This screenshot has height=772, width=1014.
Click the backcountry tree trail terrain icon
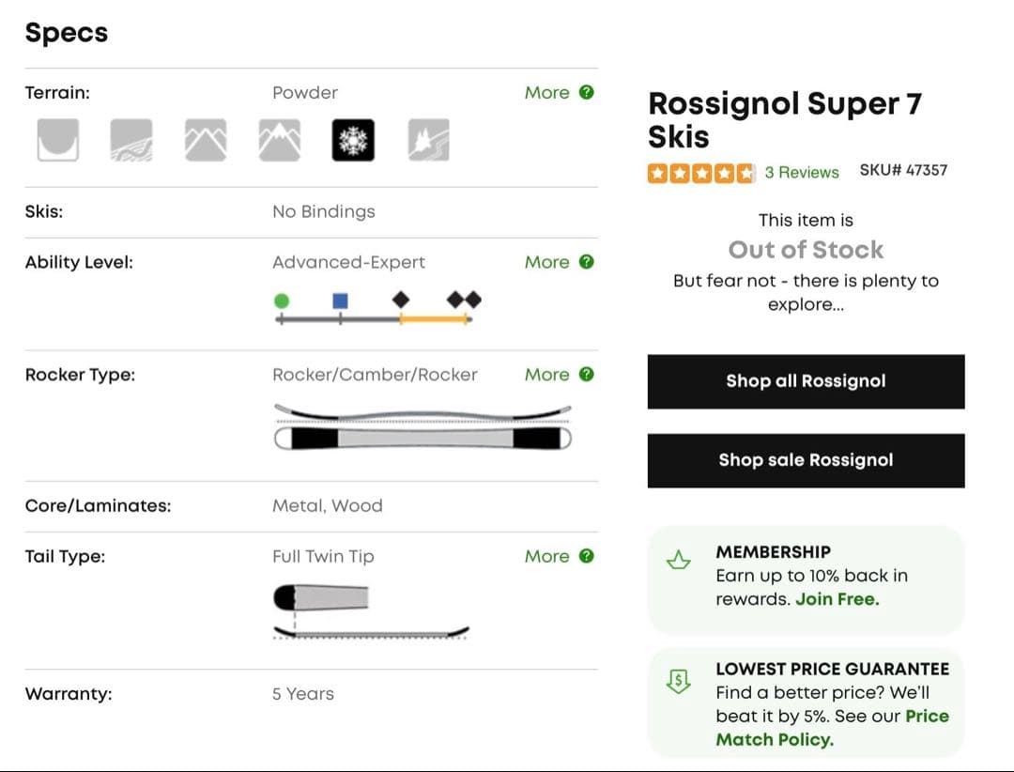(428, 141)
